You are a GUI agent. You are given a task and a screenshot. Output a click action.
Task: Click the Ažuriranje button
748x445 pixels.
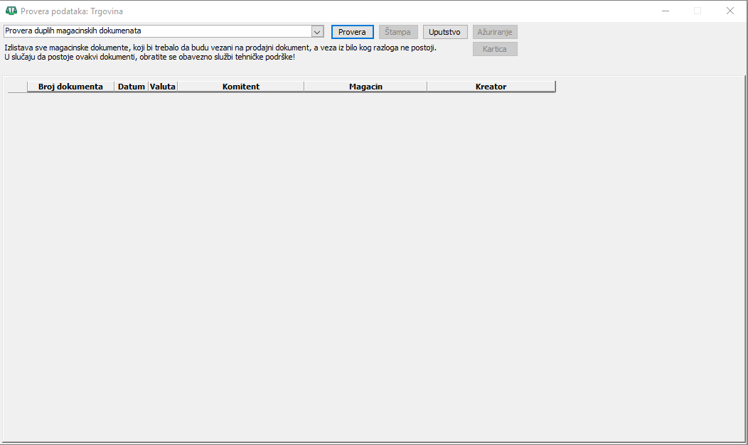tap(495, 32)
